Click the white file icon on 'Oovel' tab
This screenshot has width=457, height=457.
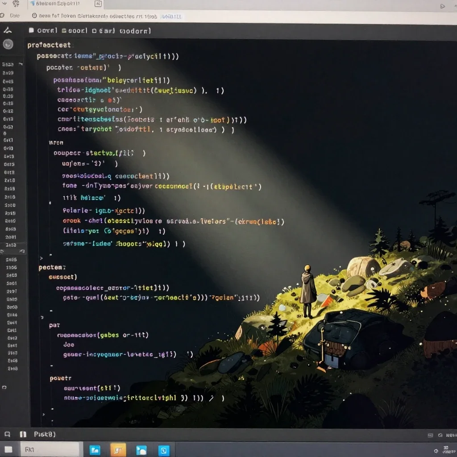click(32, 30)
